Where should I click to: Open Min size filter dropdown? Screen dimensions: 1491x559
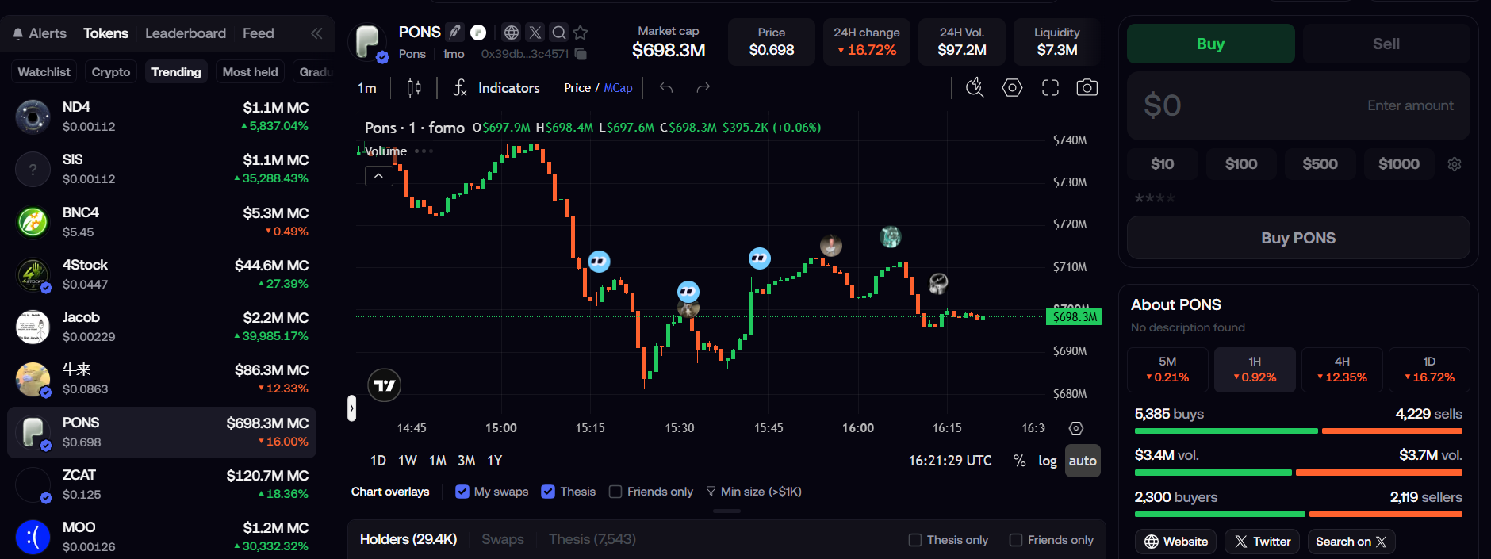pos(753,492)
